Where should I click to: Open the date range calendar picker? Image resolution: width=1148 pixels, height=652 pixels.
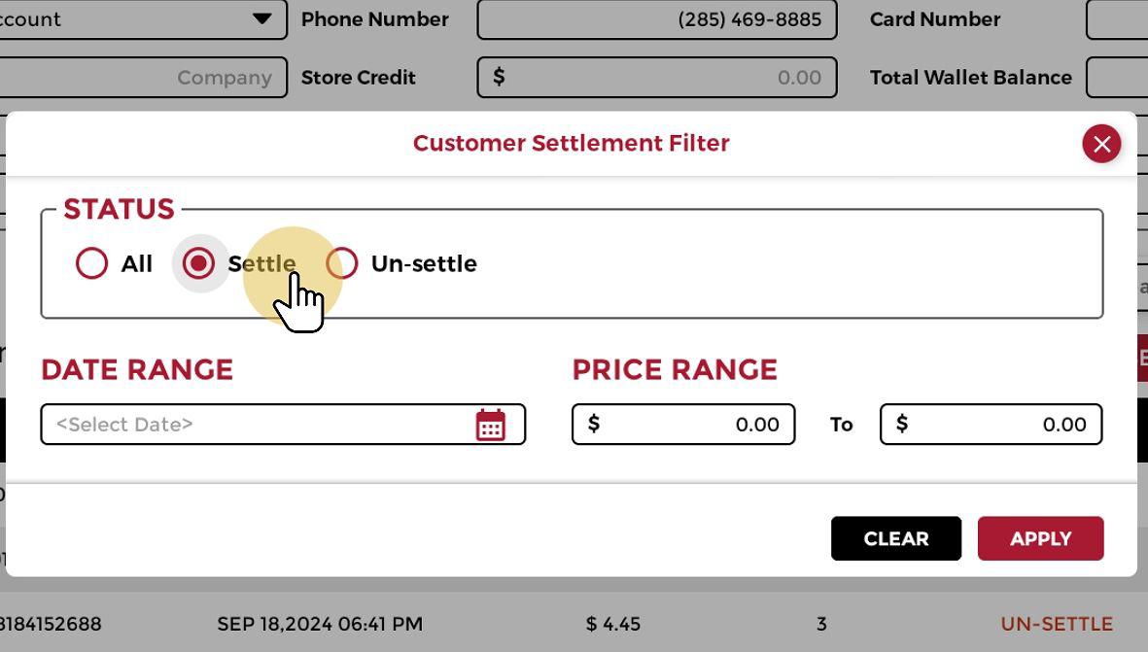click(490, 425)
